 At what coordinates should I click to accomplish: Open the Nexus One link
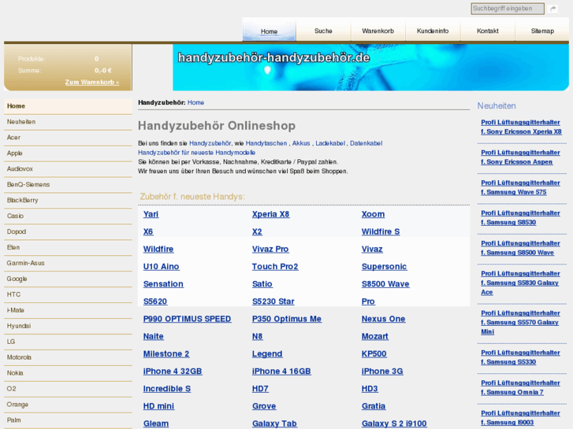[x=384, y=319]
